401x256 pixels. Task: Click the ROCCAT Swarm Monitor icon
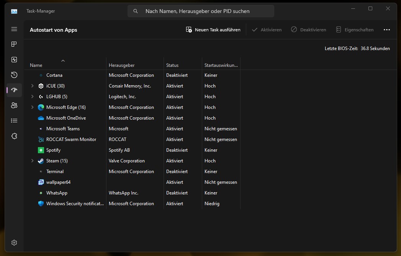41,139
